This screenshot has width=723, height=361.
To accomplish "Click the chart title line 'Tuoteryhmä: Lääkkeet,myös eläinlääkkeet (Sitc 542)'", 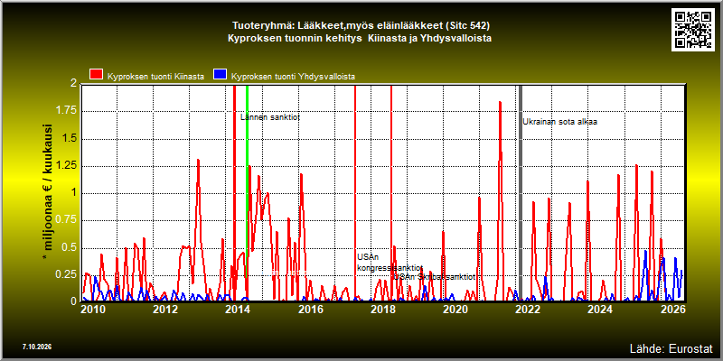I will pyautogui.click(x=360, y=25).
